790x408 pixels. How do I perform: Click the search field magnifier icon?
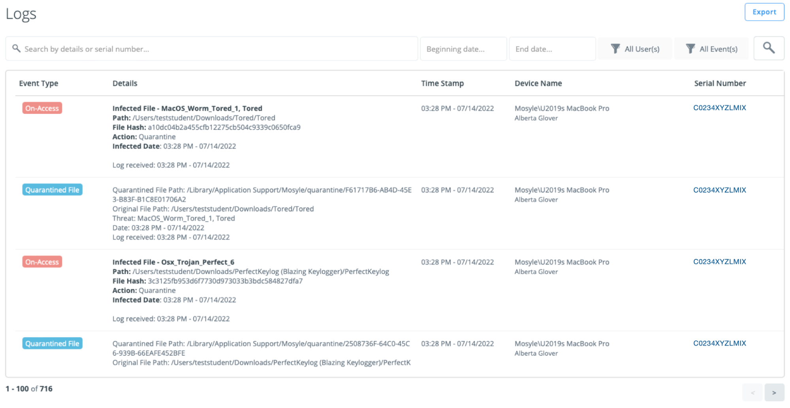coord(16,48)
